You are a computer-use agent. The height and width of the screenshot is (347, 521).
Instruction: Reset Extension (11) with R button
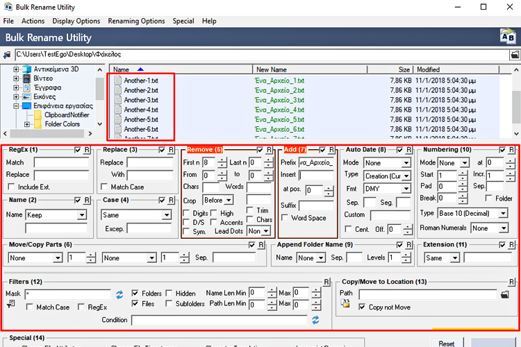click(x=512, y=245)
